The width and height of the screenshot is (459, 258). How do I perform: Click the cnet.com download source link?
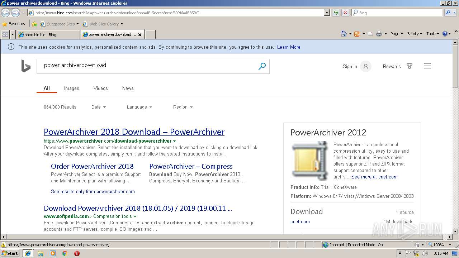(x=300, y=221)
